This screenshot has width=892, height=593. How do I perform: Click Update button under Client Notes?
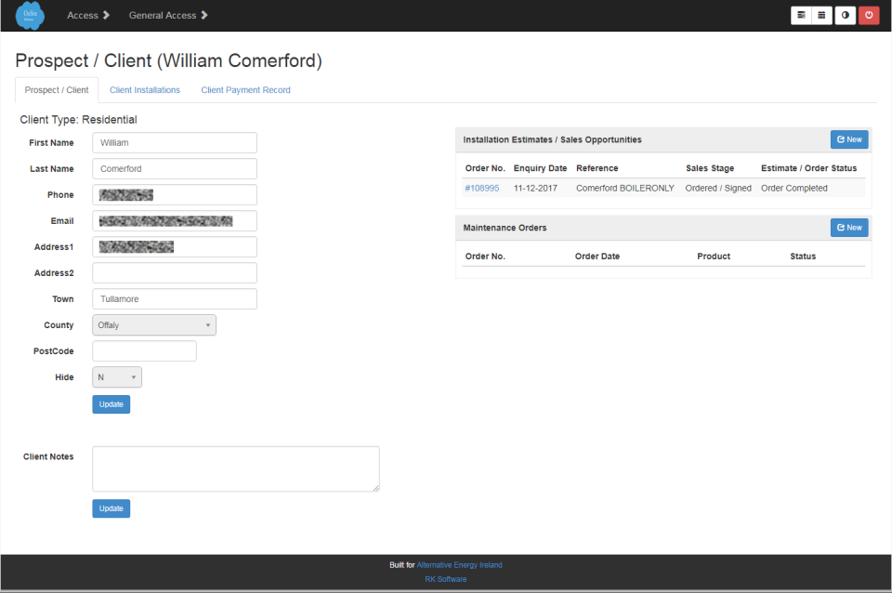coord(111,508)
